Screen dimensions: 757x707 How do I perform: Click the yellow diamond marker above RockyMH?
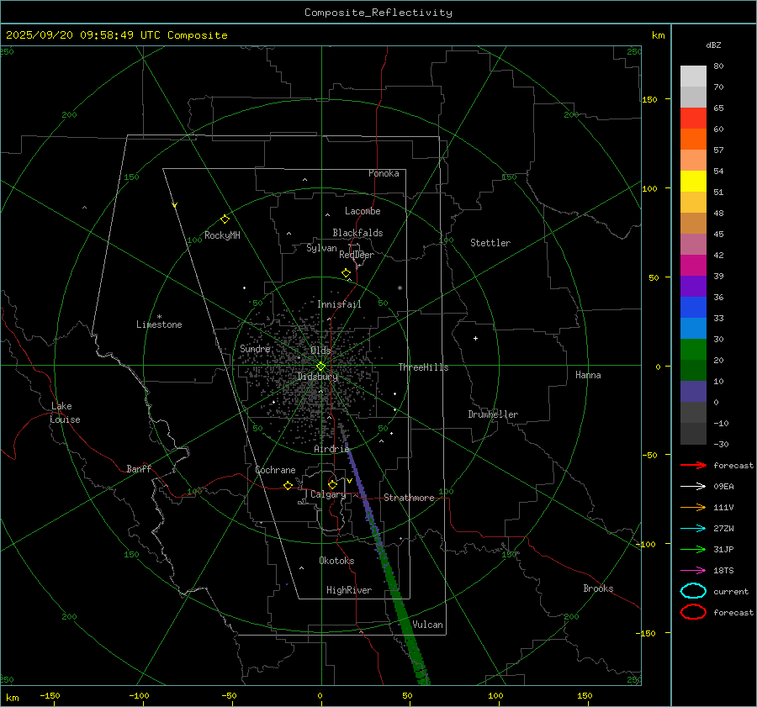click(225, 219)
